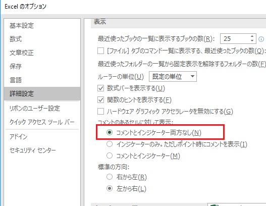
Task: Uncheck 数式バーを表示する
Action: (100, 88)
